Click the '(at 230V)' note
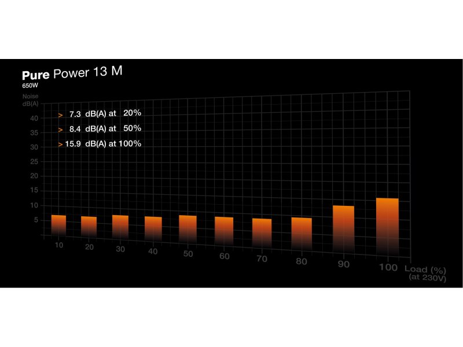This screenshot has width=463, height=347. click(x=427, y=278)
